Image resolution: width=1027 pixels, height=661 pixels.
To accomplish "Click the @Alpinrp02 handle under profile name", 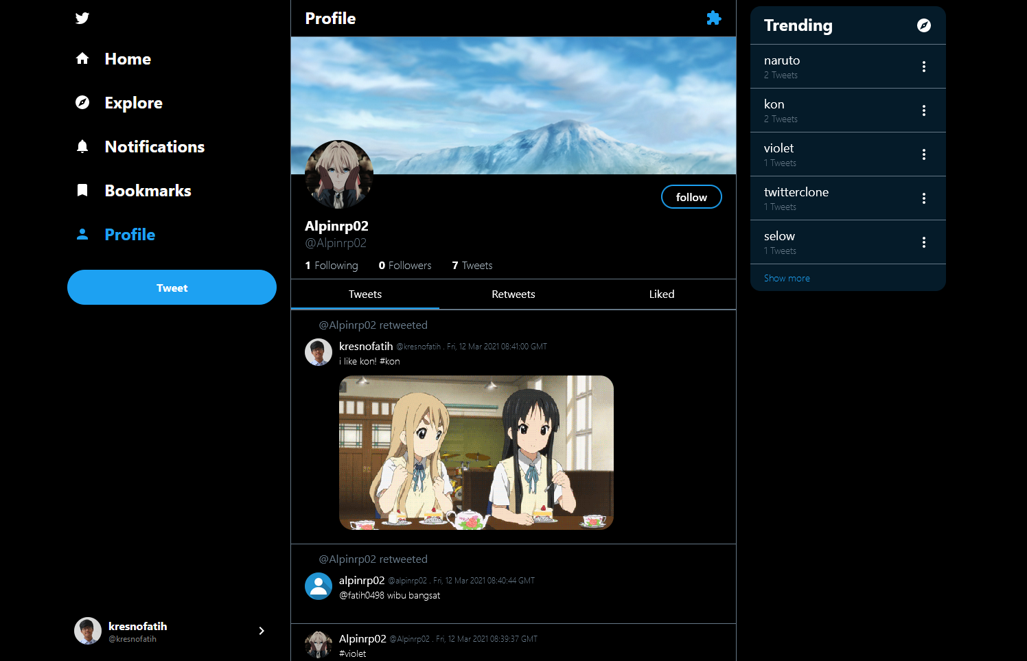I will point(336,243).
